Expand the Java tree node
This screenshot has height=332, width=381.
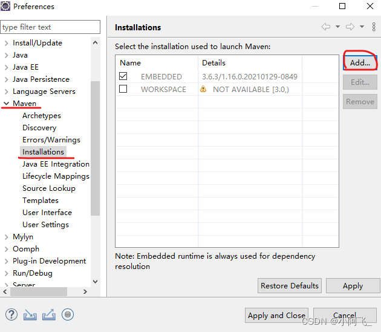click(x=6, y=55)
